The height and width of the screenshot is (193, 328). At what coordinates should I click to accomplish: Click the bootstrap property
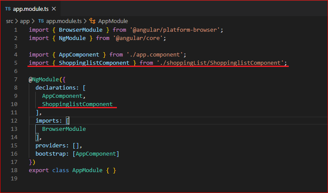click(51, 153)
